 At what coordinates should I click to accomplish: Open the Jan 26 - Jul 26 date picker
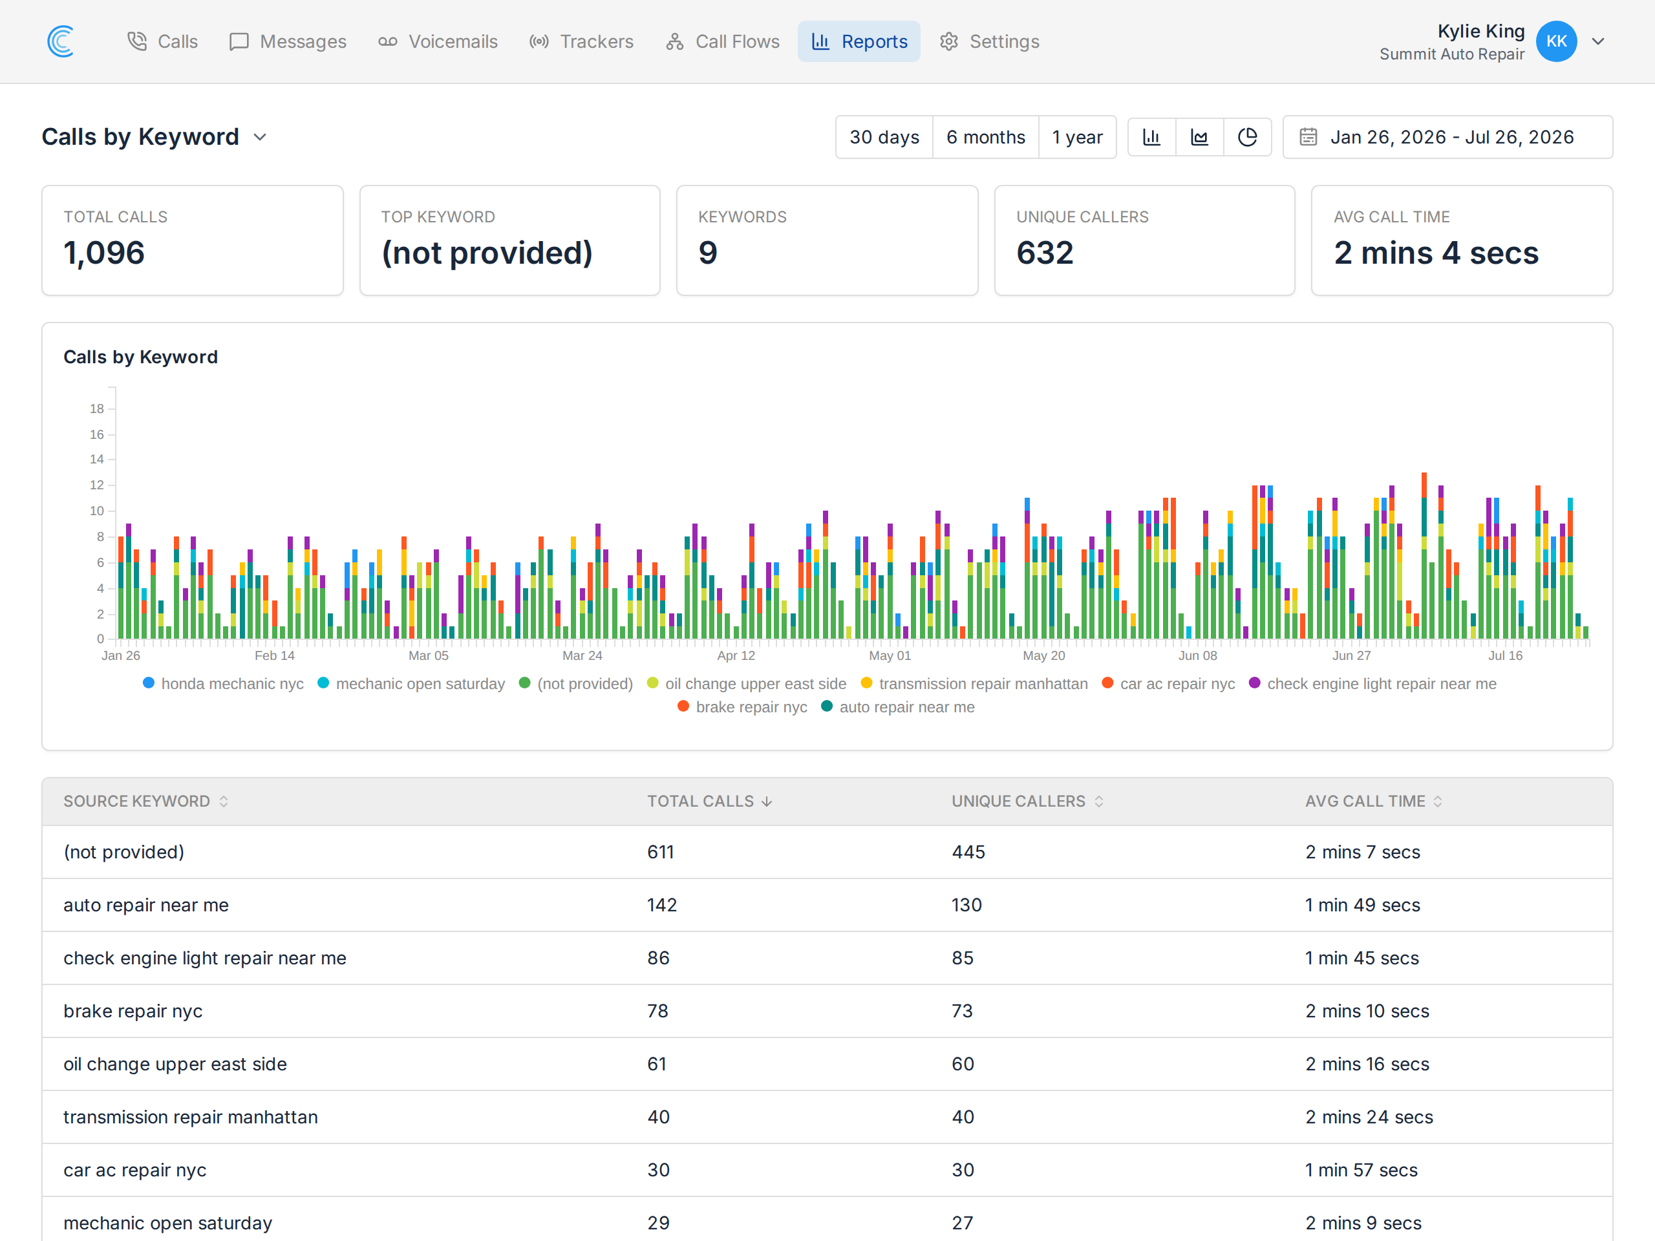(x=1447, y=137)
